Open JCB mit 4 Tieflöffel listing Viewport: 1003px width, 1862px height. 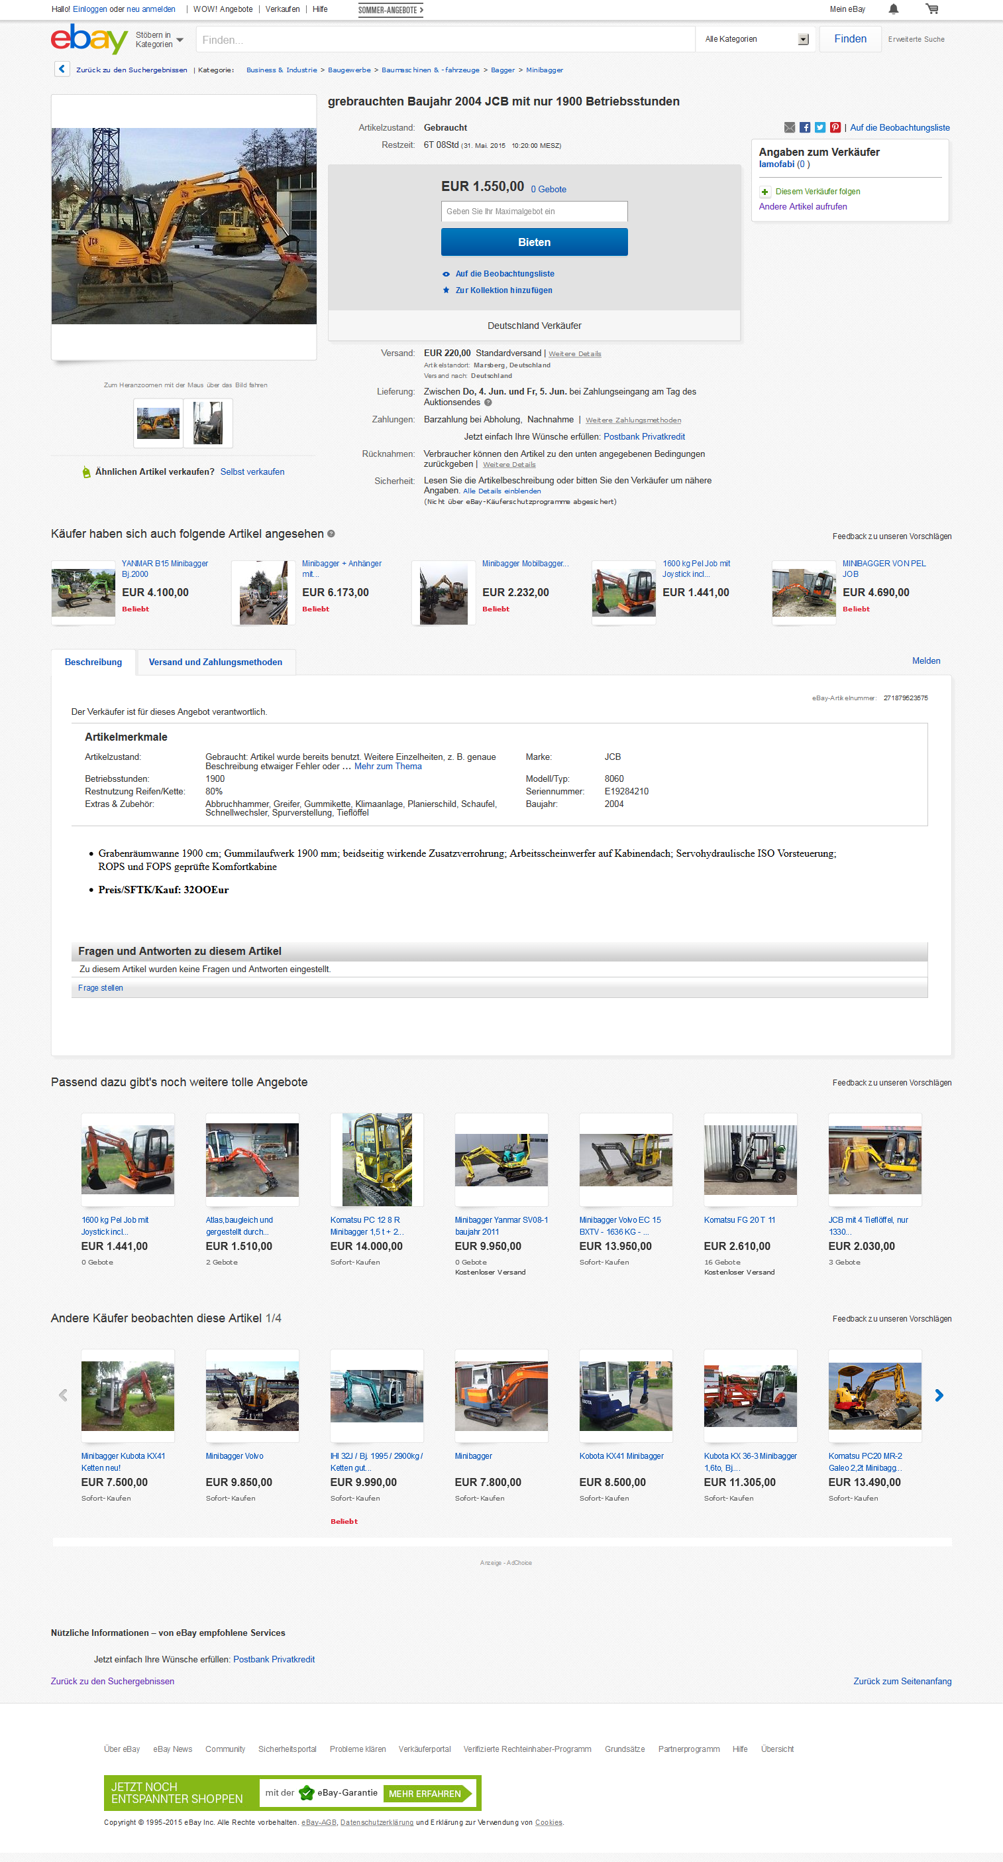(868, 1225)
